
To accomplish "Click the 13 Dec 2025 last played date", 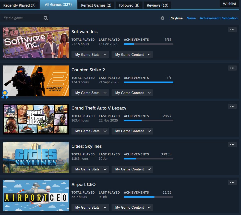I will [108, 44].
